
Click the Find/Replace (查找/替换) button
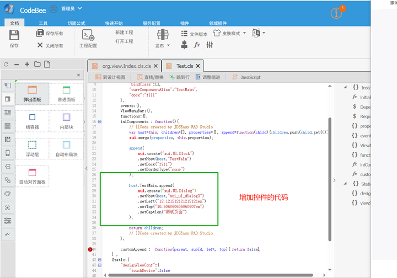[150, 77]
